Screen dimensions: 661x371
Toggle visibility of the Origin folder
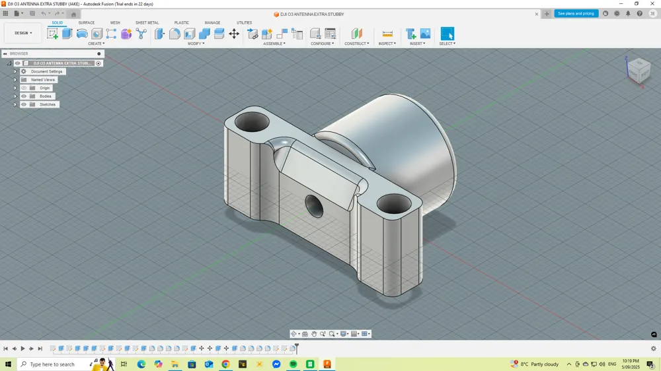(24, 88)
